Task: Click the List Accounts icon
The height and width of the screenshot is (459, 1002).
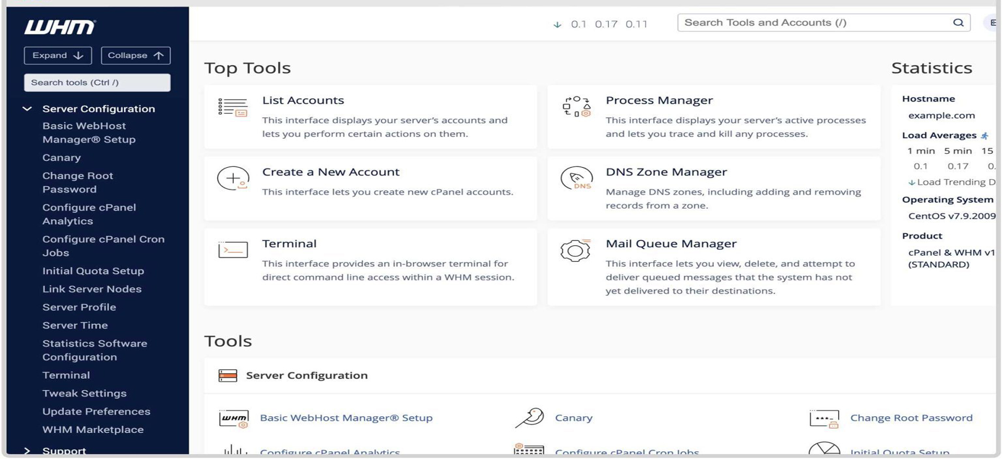Action: click(x=233, y=107)
